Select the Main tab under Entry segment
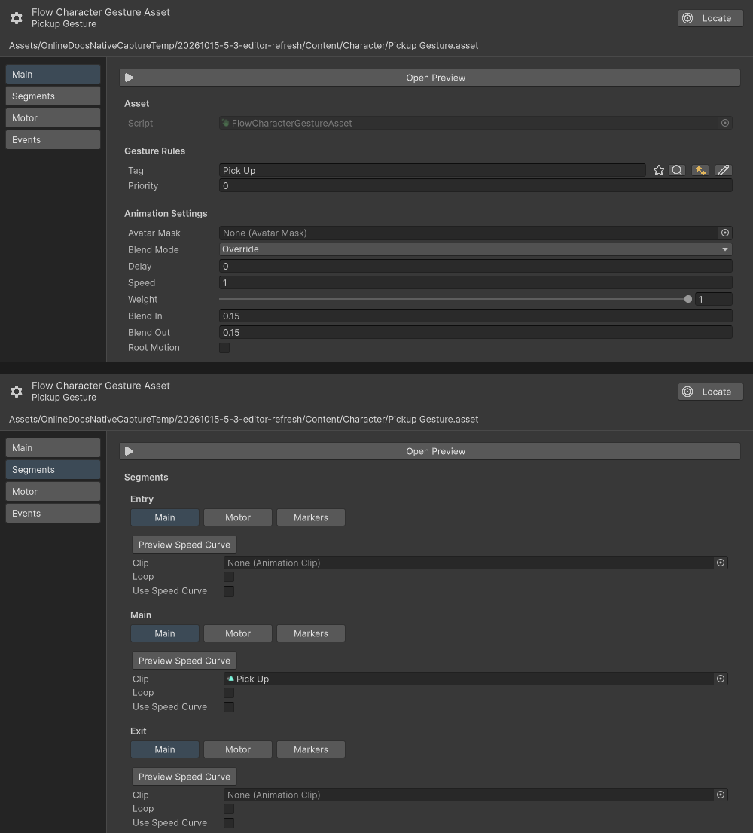The width and height of the screenshot is (753, 833). pyautogui.click(x=165, y=517)
